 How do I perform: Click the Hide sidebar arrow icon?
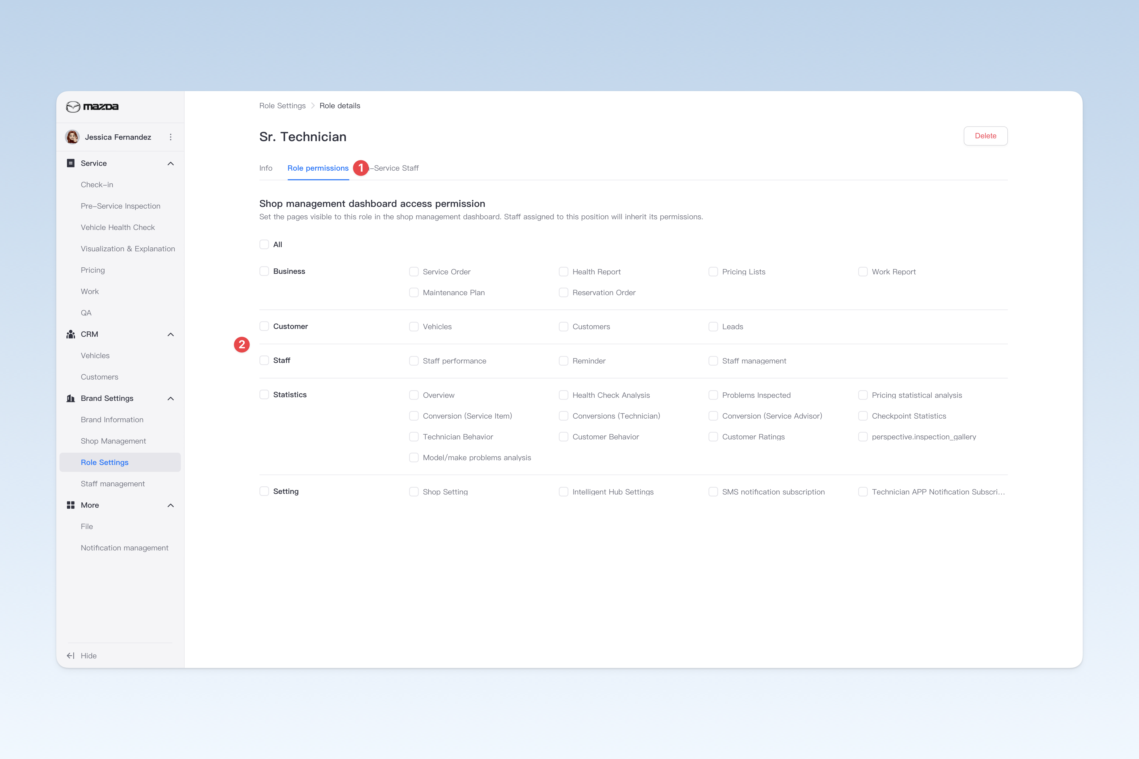click(71, 656)
